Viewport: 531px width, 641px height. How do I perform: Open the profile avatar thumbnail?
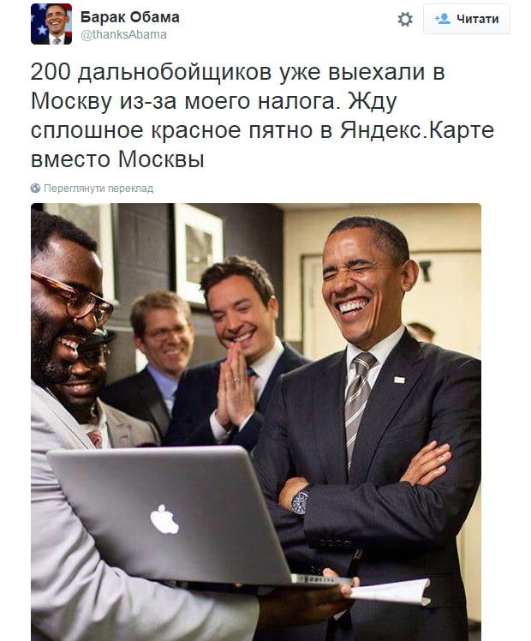point(51,24)
